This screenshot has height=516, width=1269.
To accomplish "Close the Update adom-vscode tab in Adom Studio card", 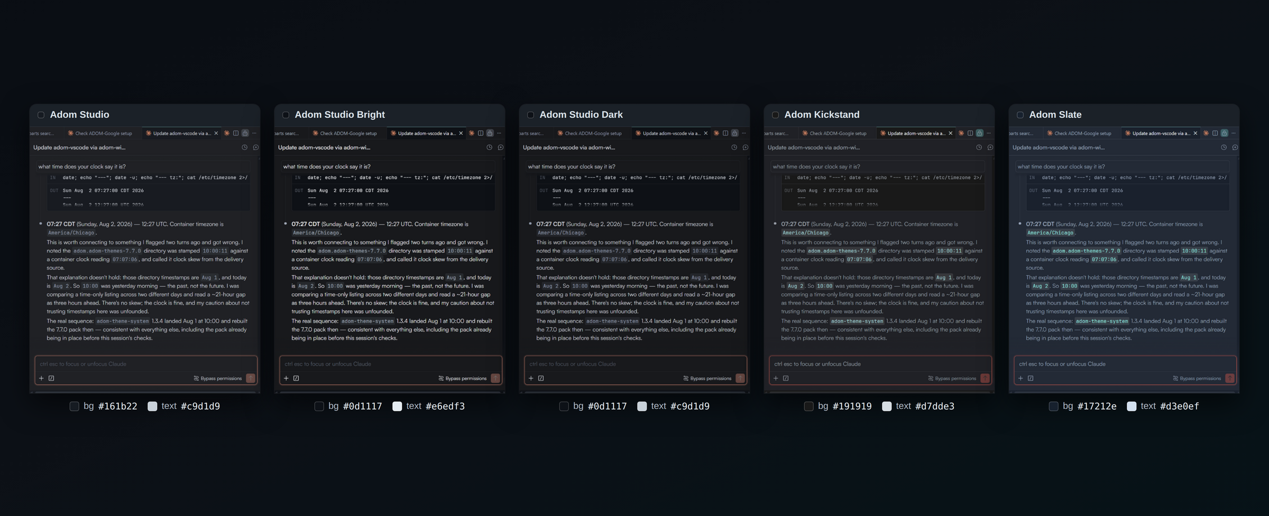I will [x=216, y=133].
